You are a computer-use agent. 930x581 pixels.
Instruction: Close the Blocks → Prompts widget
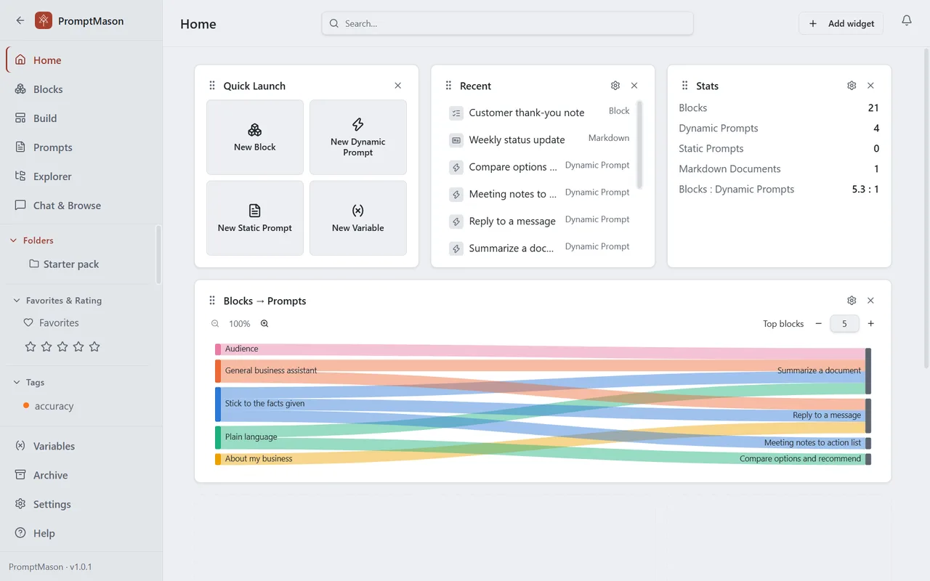click(x=870, y=301)
